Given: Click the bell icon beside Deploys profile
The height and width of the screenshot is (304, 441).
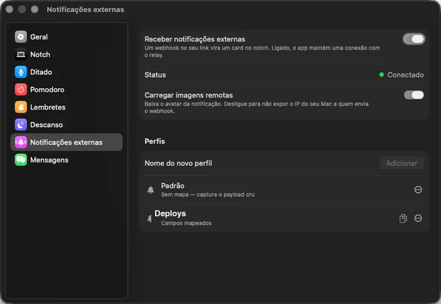Looking at the screenshot, I should [149, 218].
